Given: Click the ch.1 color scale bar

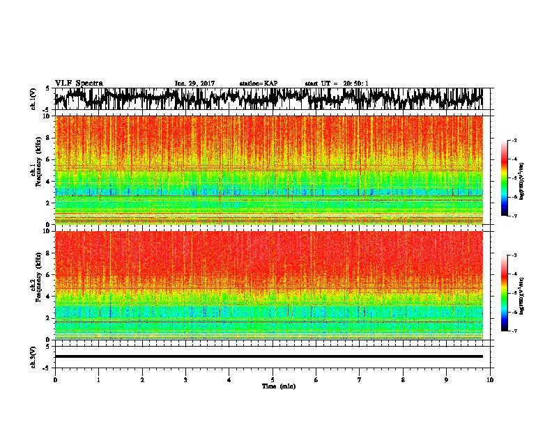Looking at the screenshot, I should (504, 178).
